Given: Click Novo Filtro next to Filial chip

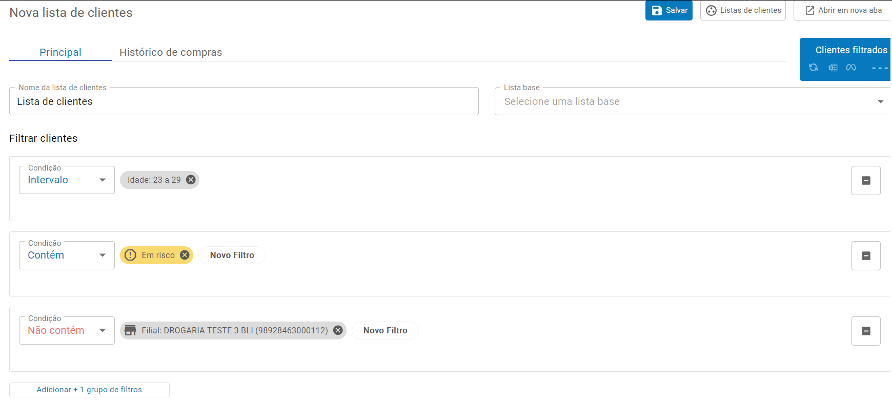Looking at the screenshot, I should click(385, 330).
